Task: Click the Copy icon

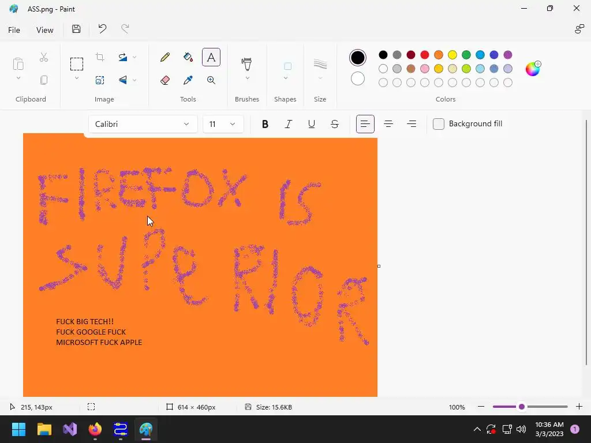Action: click(x=44, y=80)
